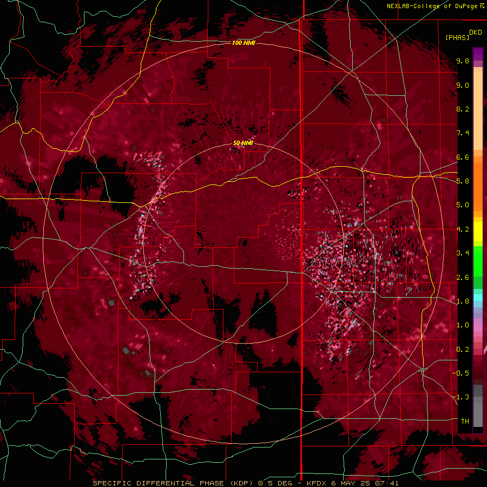Click the 8.2 scale value
The height and width of the screenshot is (487, 487).
pos(463,109)
